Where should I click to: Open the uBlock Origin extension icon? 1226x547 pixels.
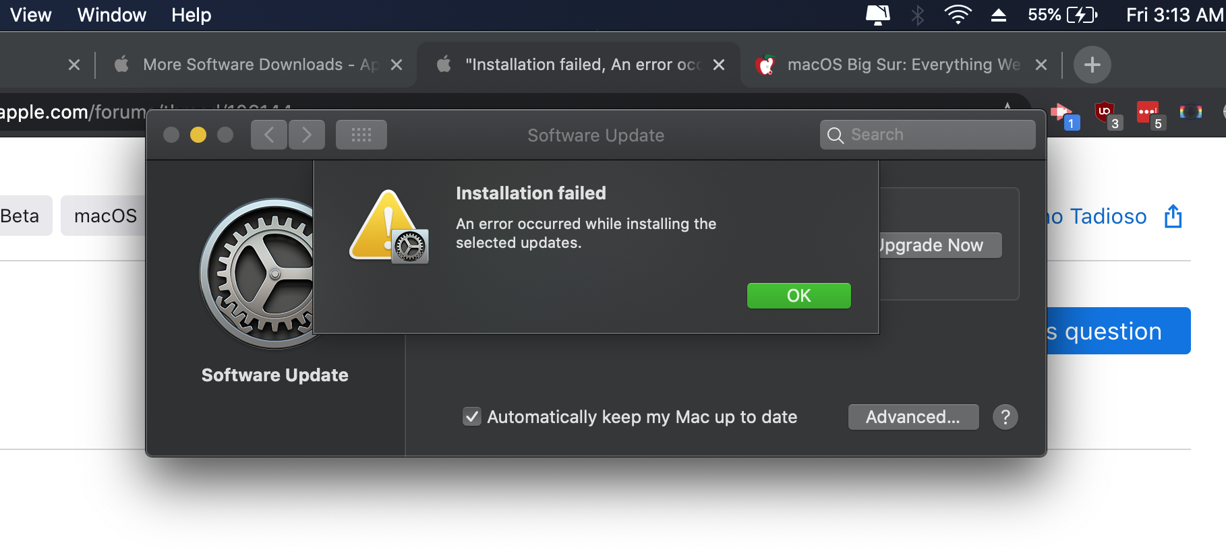[x=1105, y=112]
